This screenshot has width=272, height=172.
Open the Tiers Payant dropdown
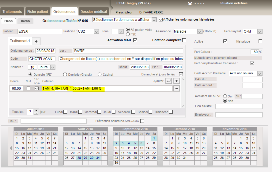coord(259,31)
